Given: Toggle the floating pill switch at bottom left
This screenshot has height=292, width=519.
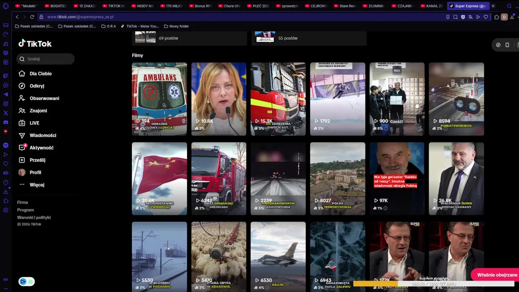Looking at the screenshot, I should (x=26, y=281).
